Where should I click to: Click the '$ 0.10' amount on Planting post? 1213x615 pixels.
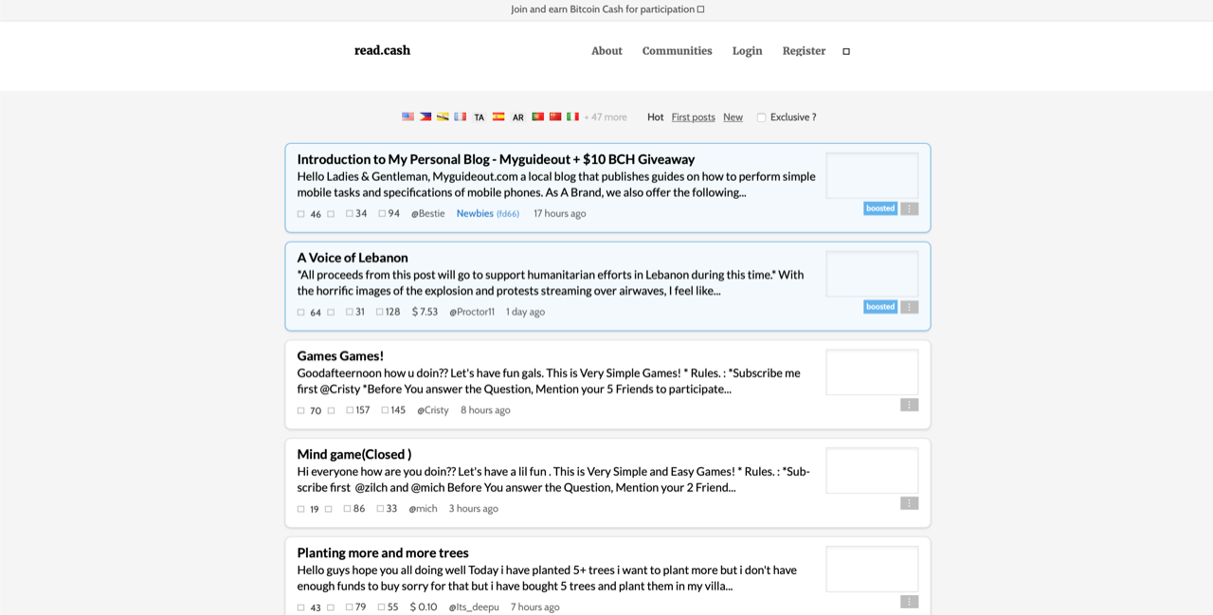tap(424, 607)
